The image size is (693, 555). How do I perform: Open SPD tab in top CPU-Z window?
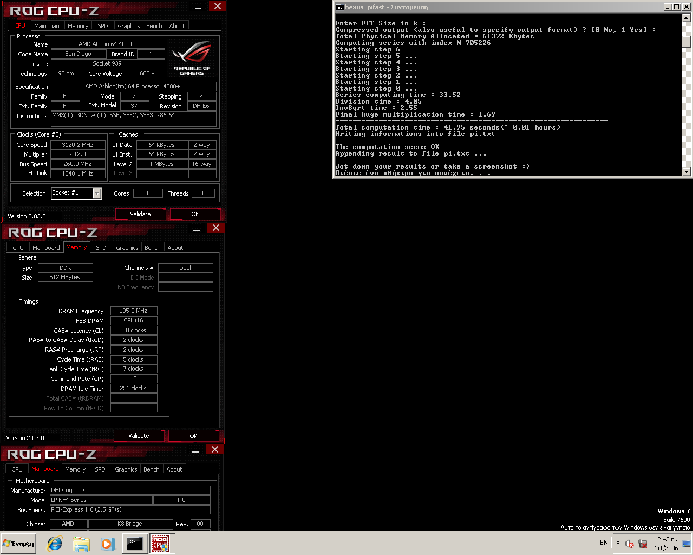point(103,26)
